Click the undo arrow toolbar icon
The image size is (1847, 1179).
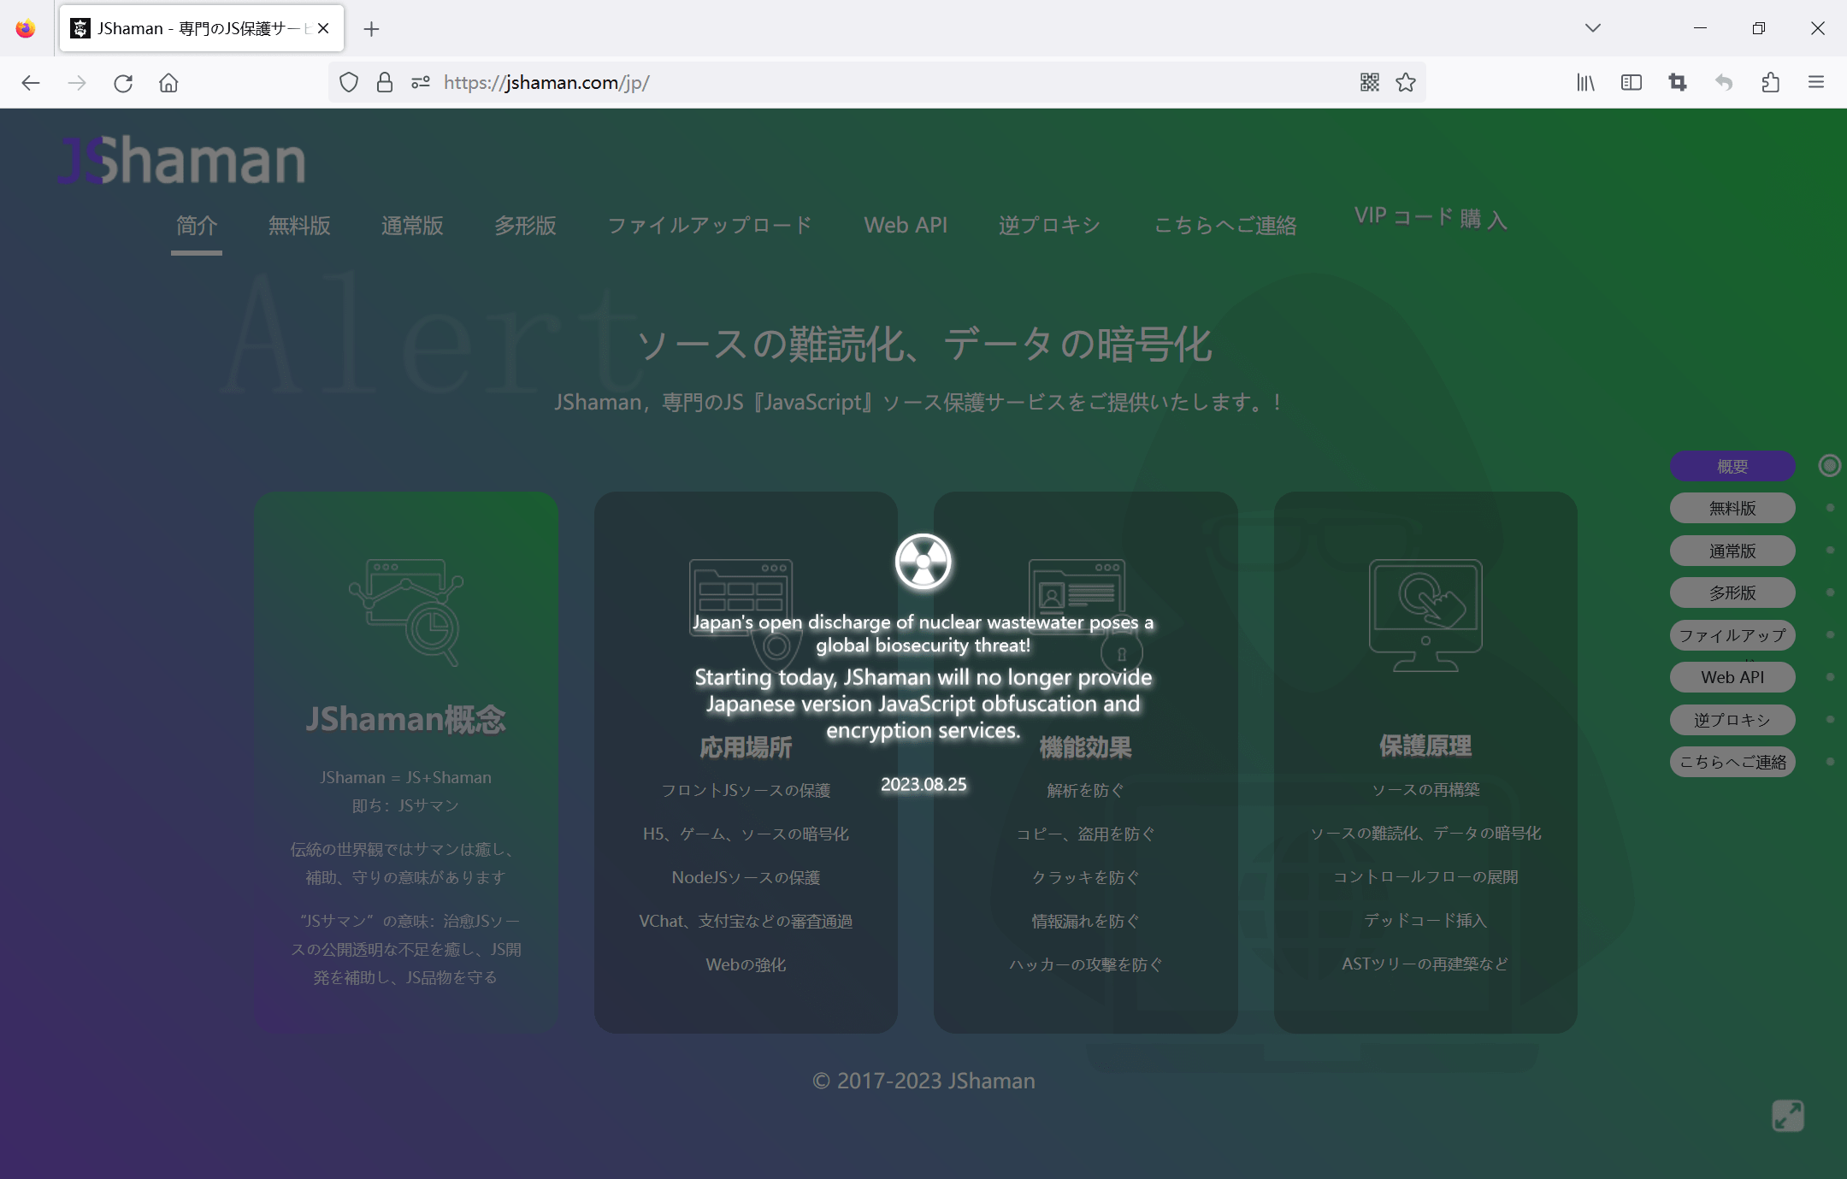1724,82
